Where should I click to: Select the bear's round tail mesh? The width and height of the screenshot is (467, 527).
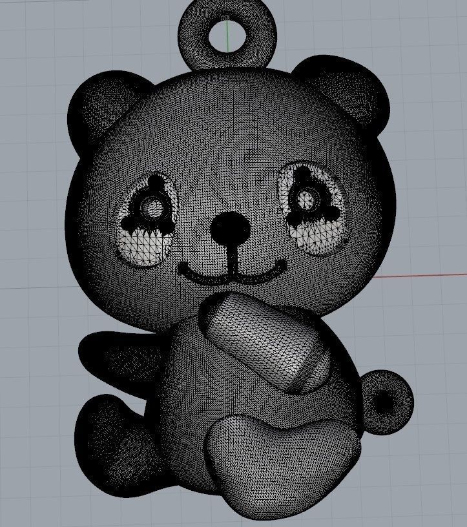tap(387, 402)
